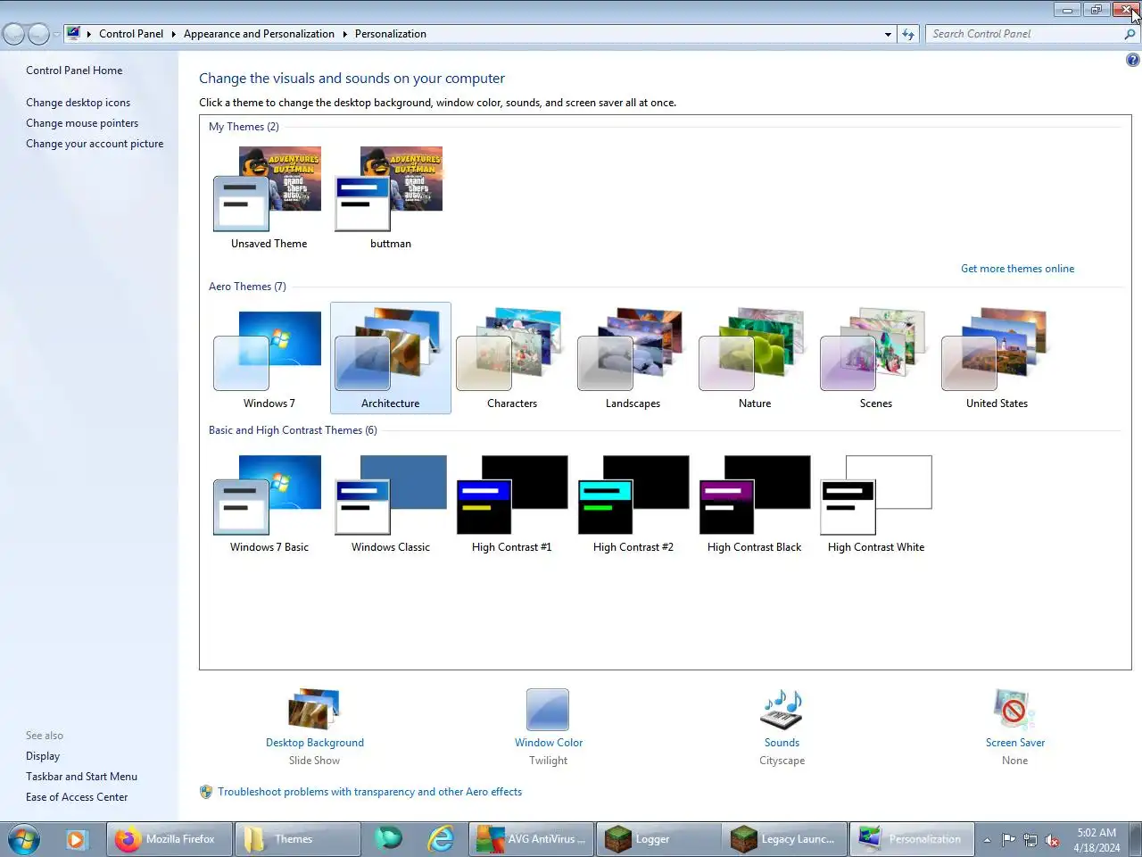Open the recent pages dropdown arrow
Screen dimensions: 1142x857
point(56,34)
